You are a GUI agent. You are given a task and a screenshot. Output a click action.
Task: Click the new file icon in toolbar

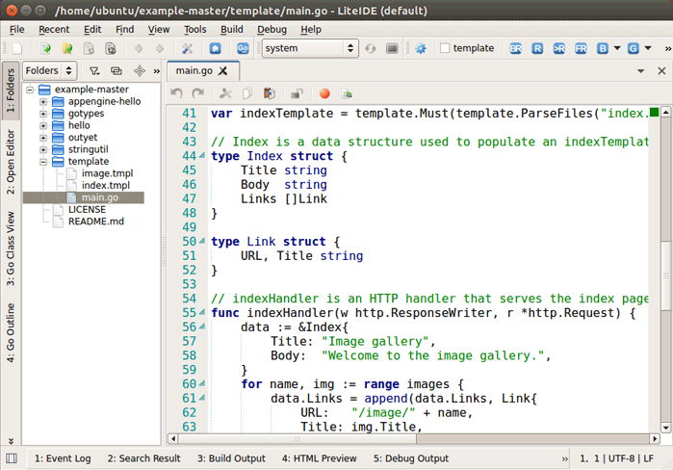coord(16,48)
